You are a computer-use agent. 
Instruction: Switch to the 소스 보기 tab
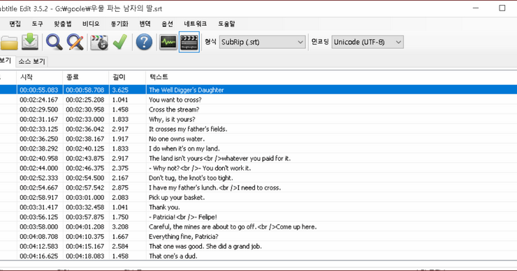(31, 61)
